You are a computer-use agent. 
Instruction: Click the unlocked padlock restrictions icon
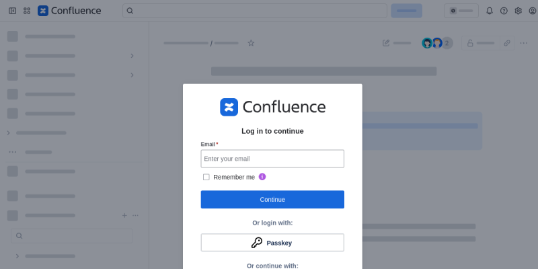[x=470, y=43]
